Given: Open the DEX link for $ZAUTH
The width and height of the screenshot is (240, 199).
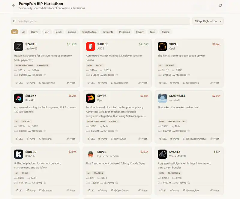Looking at the screenshot, I should [19, 83].
